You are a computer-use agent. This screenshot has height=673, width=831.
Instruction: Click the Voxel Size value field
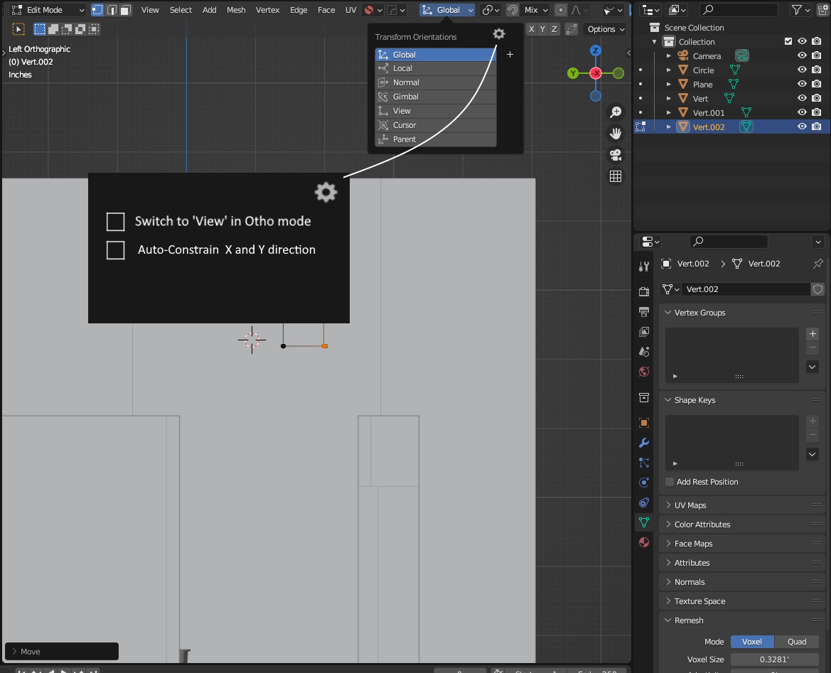coord(774,659)
